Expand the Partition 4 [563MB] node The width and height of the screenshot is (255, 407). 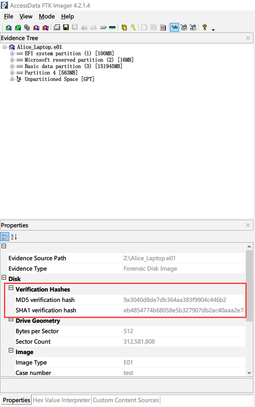coord(12,73)
